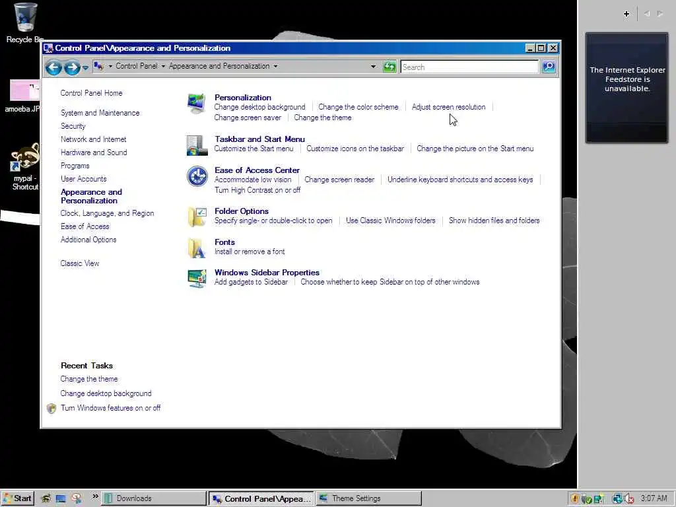Screen dimensions: 676x507
Task: Expand the arrow after Appearance and Personalization breadcrumb
Action: pyautogui.click(x=275, y=67)
